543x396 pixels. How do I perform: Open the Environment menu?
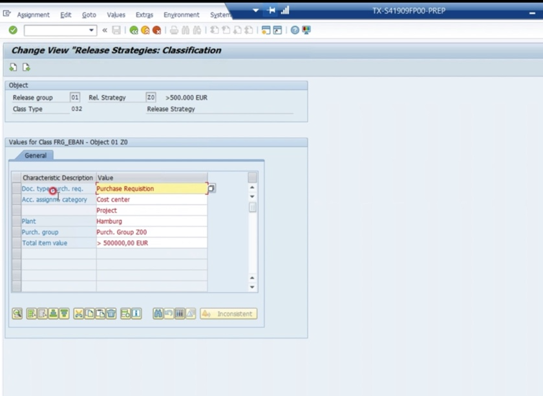[182, 15]
